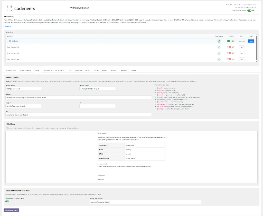Click the websites list vertical scrollbar
The image size is (263, 216).
point(257,48)
